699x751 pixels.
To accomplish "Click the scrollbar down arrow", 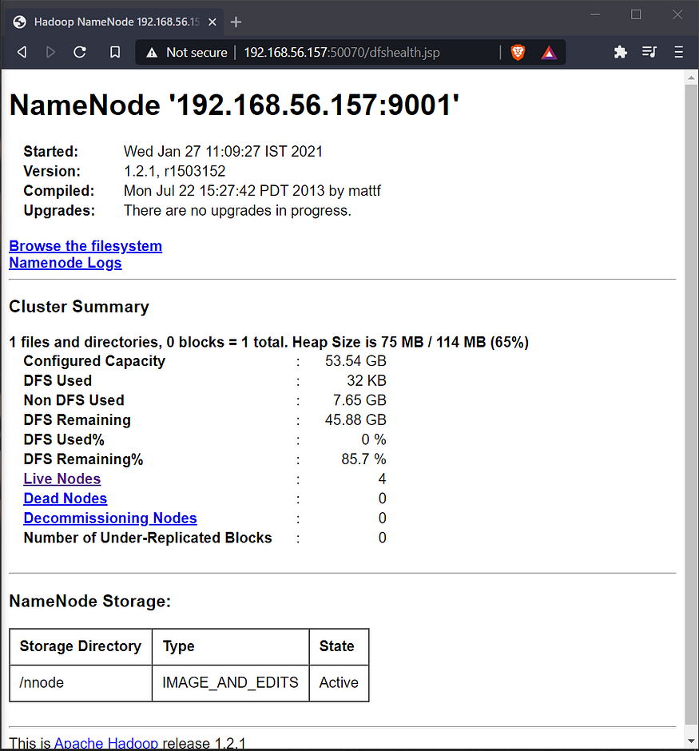I will [691, 740].
